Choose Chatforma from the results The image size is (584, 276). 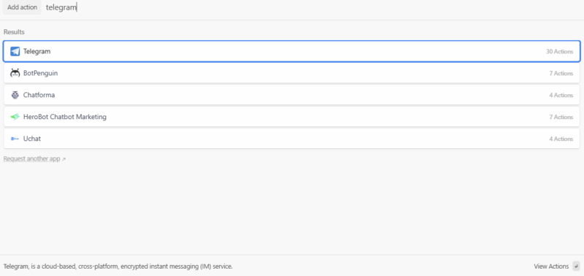click(291, 95)
